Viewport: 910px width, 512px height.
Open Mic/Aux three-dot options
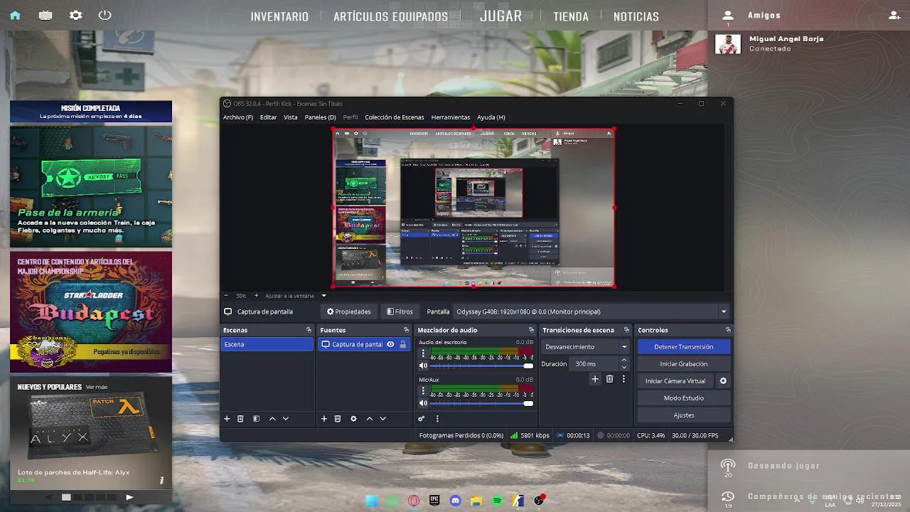423,390
